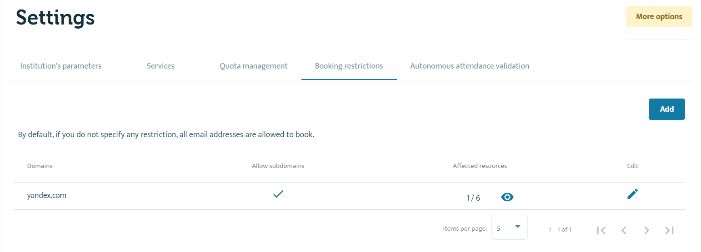
Task: Click the Allow subdomains column header
Action: tap(278, 166)
